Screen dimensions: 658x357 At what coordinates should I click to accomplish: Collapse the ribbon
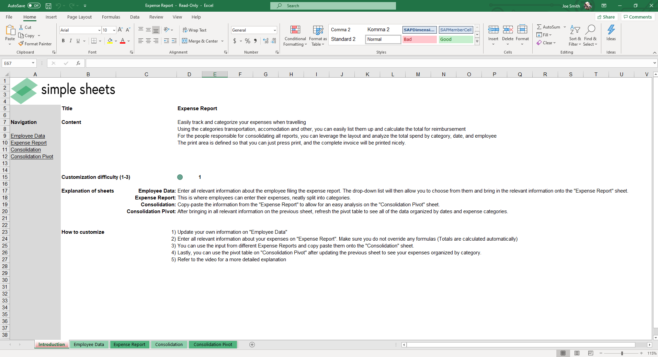point(655,53)
